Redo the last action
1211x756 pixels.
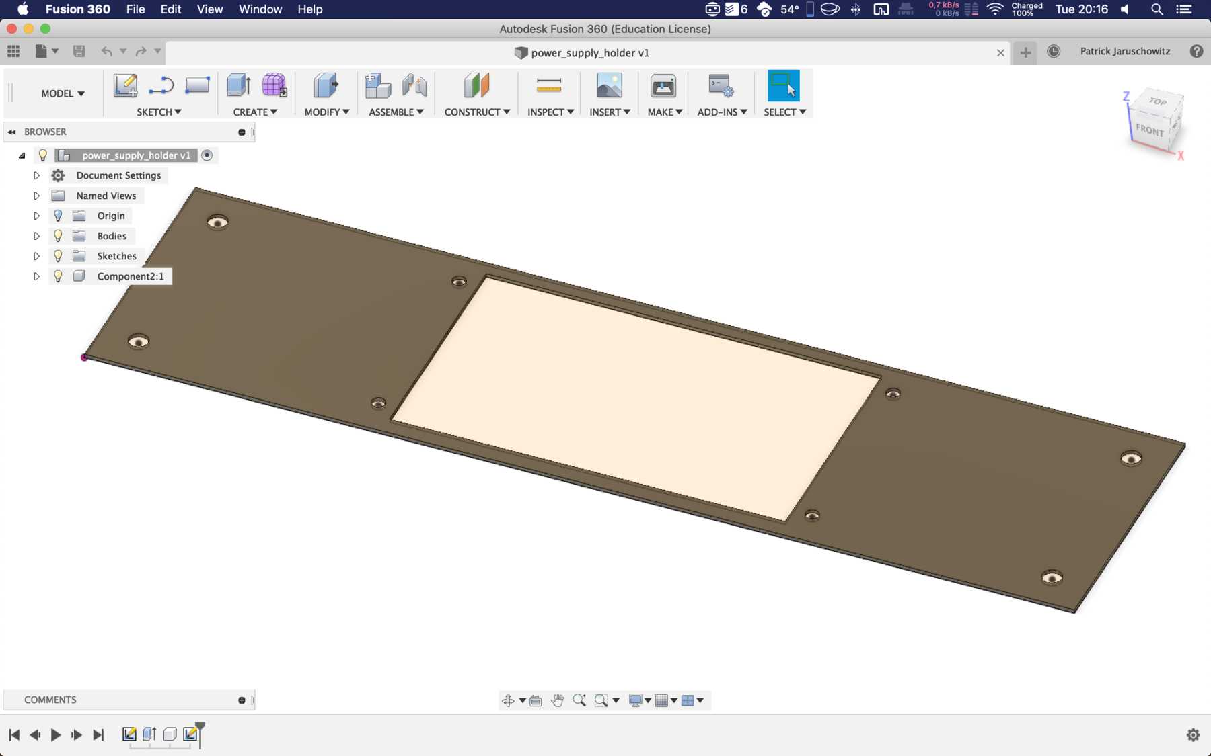[x=141, y=51]
